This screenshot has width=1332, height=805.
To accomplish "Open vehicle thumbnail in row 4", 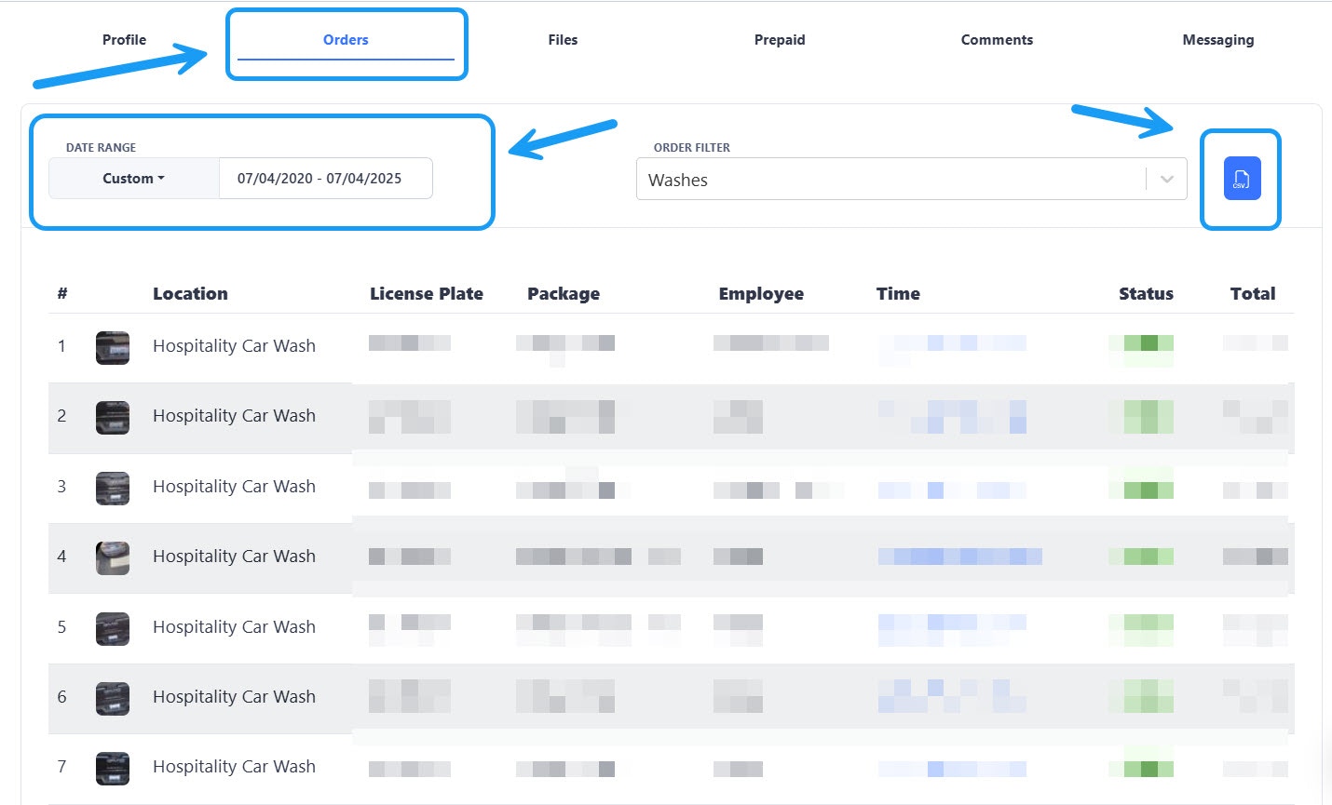I will coord(113,557).
